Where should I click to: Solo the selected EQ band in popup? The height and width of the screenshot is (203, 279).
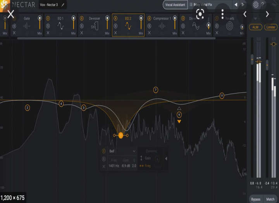104,159
